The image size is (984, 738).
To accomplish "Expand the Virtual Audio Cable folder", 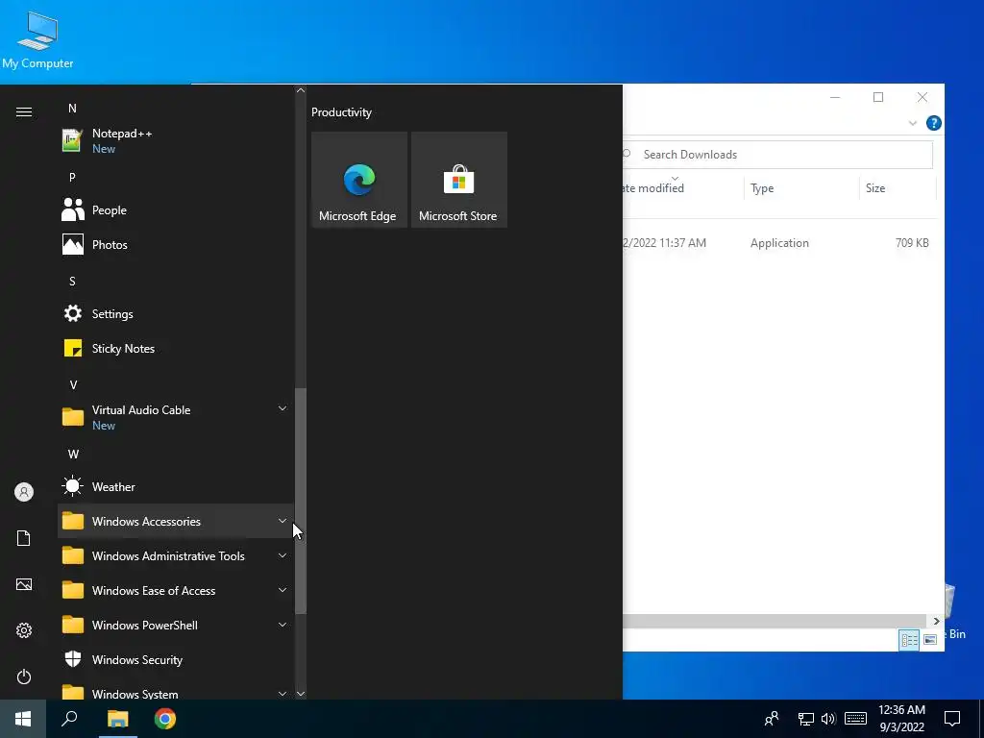I will click(283, 408).
